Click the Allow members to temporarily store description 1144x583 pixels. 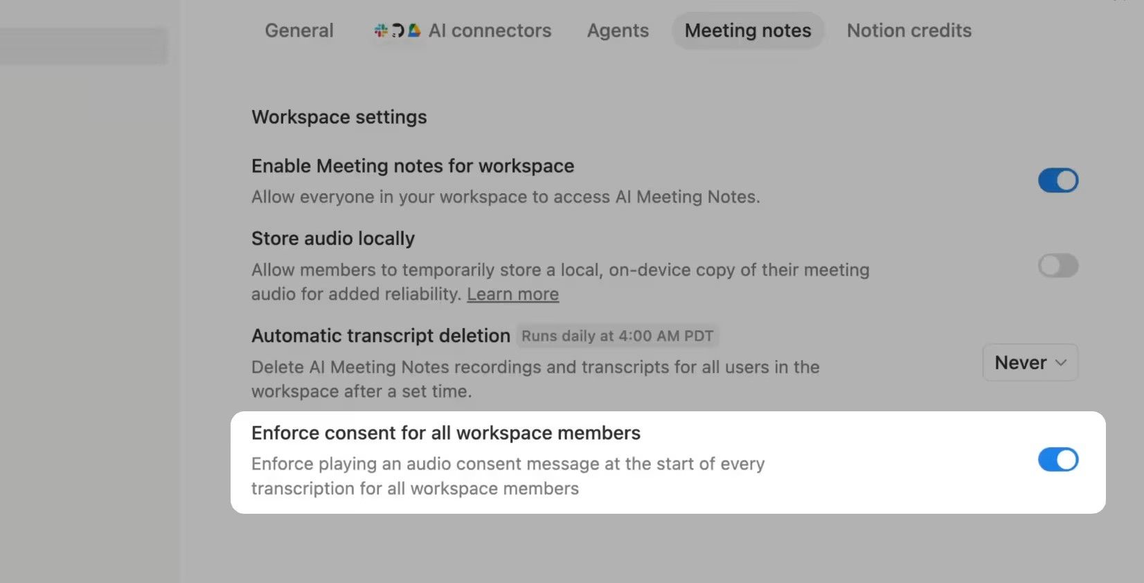[560, 282]
